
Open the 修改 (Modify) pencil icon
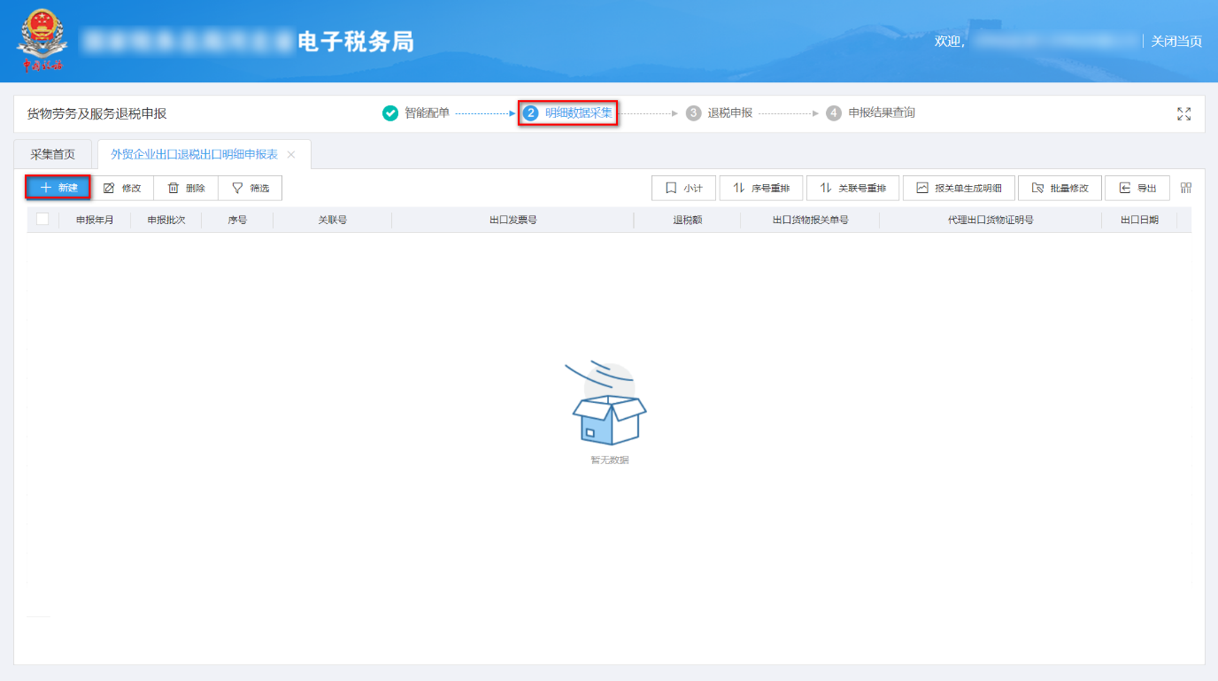[x=123, y=187]
